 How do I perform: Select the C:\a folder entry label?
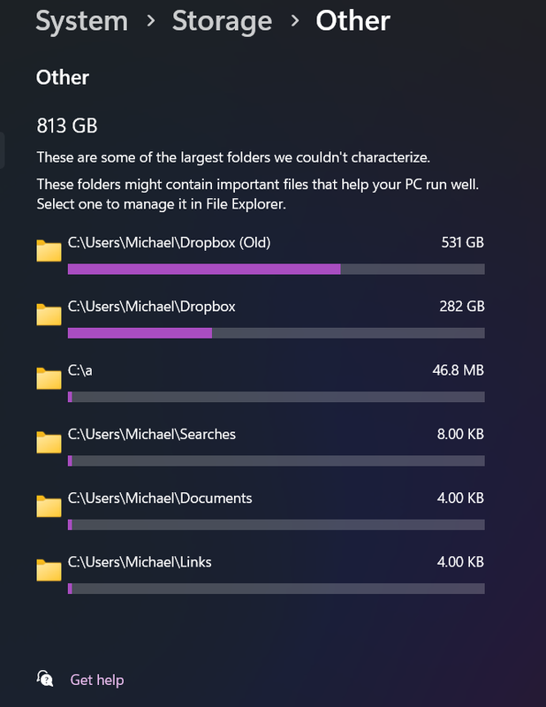tap(80, 370)
